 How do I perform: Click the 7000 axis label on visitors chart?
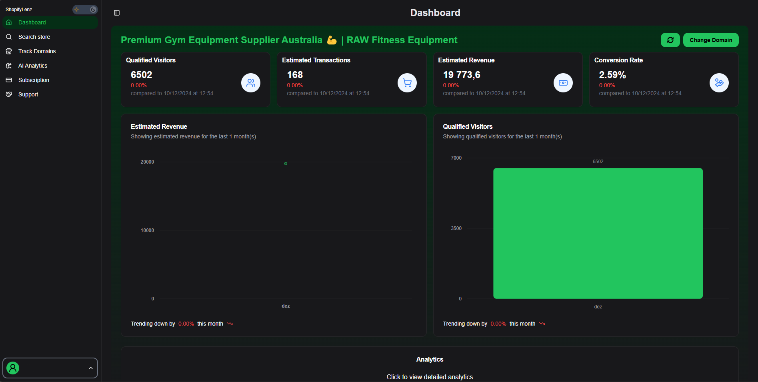[x=456, y=158]
